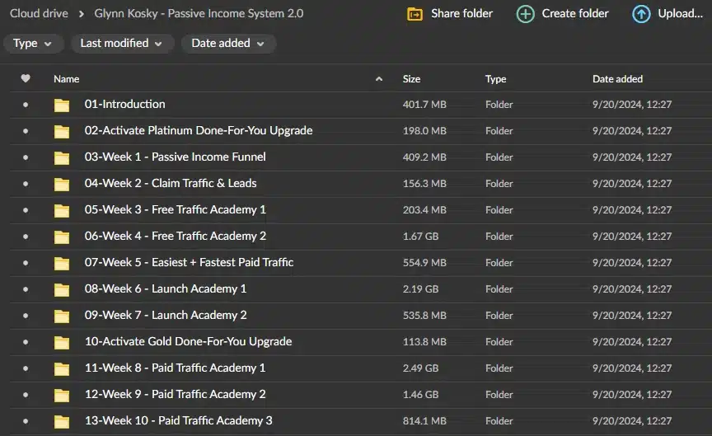Toggle favorite dot for 08-Week 6 row
Viewport: 712px width, 436px height.
click(x=26, y=288)
